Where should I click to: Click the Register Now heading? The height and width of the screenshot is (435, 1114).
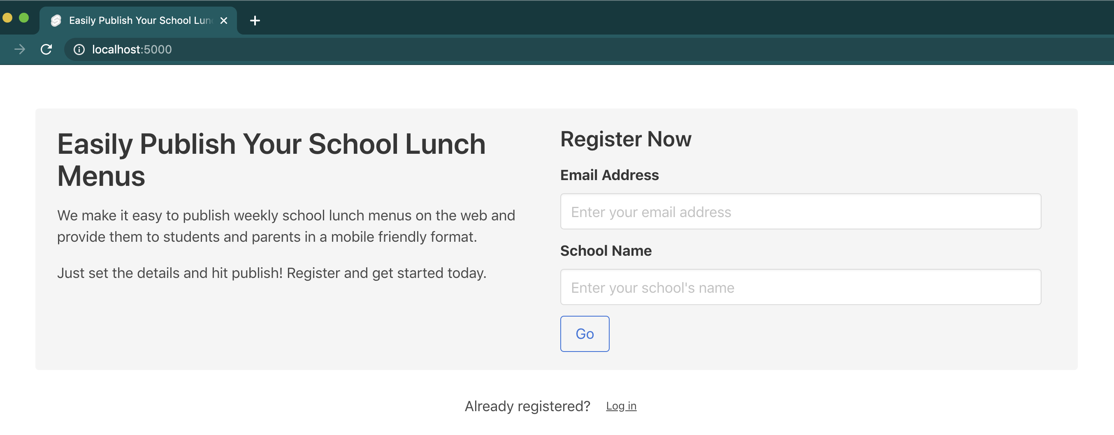[x=626, y=139]
